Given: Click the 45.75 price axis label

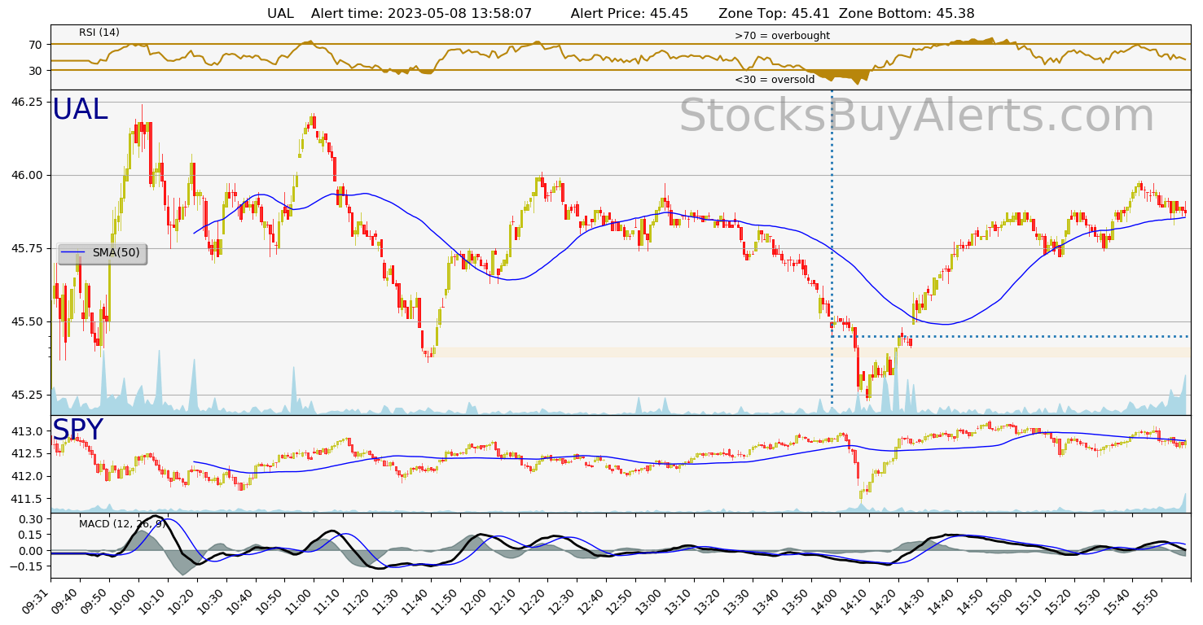Looking at the screenshot, I should [x=28, y=248].
